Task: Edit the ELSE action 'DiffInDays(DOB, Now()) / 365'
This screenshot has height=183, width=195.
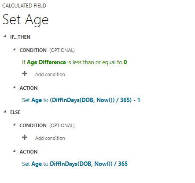Action: [x=75, y=164]
